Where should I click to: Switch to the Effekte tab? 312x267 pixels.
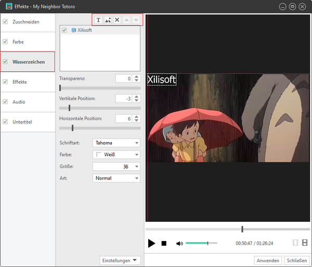pyautogui.click(x=28, y=82)
